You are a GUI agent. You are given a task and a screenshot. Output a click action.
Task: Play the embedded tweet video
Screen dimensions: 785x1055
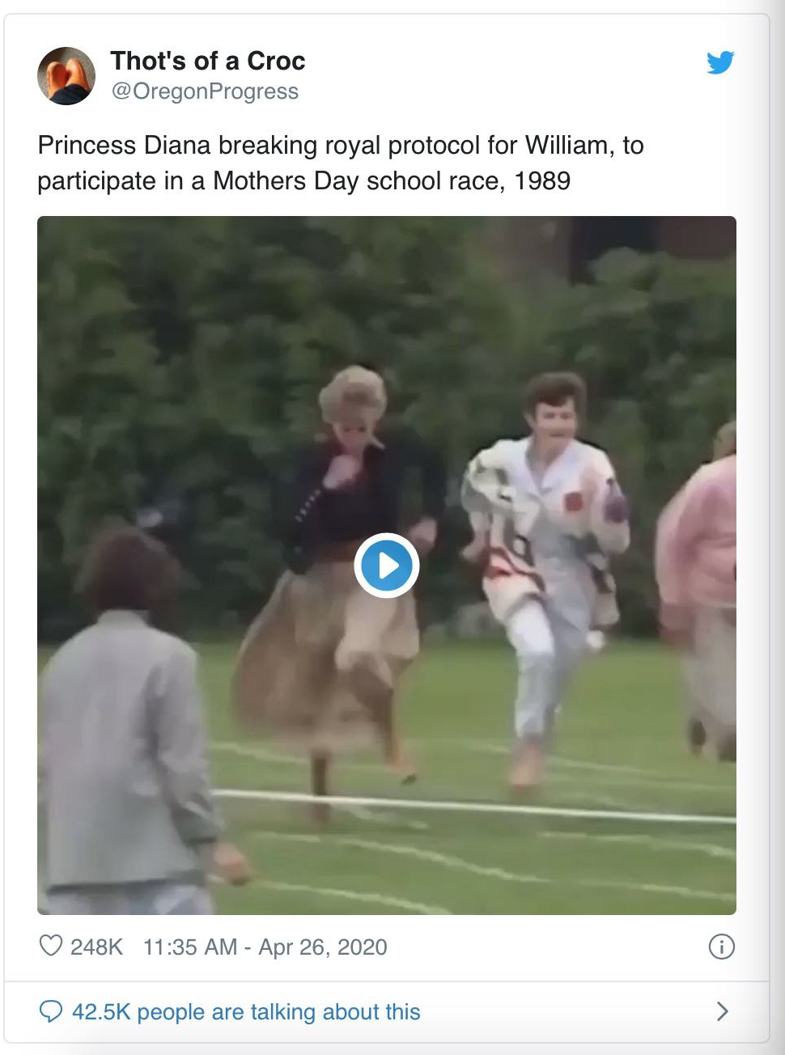coord(387,566)
